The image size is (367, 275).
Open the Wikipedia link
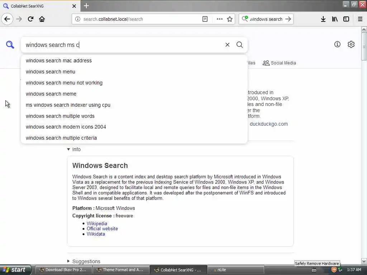pyautogui.click(x=97, y=223)
